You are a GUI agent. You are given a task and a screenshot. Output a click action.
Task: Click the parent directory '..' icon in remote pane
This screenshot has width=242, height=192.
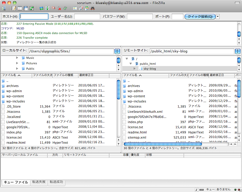(x=125, y=81)
